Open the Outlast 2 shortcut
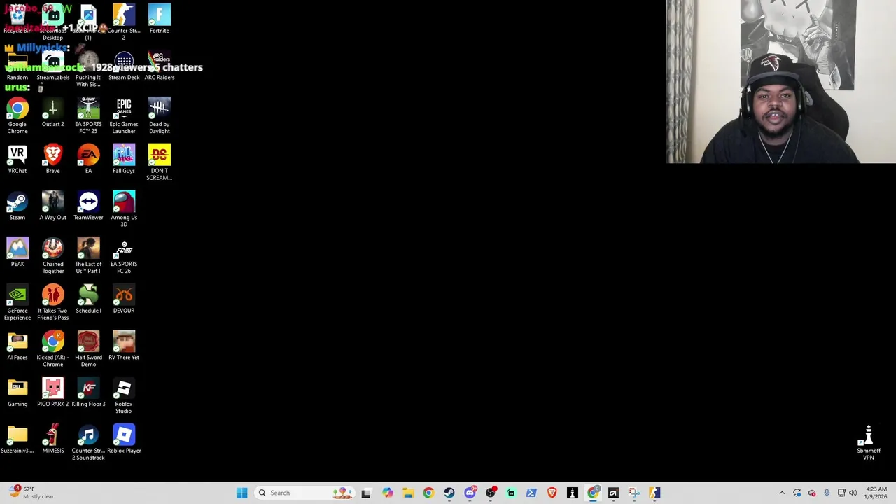 click(x=52, y=113)
